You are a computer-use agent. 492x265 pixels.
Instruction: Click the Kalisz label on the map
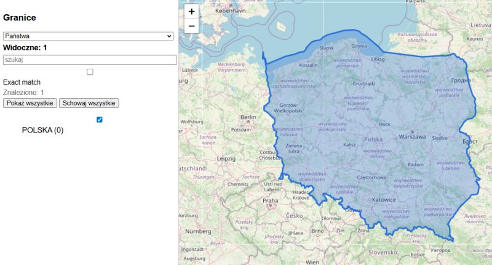pyautogui.click(x=349, y=145)
